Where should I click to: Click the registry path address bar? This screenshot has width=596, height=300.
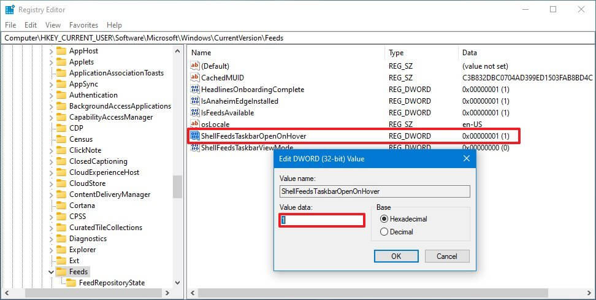point(298,37)
